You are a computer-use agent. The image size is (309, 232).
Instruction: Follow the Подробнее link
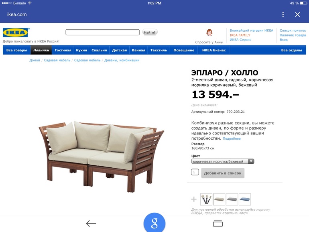[x=232, y=138]
